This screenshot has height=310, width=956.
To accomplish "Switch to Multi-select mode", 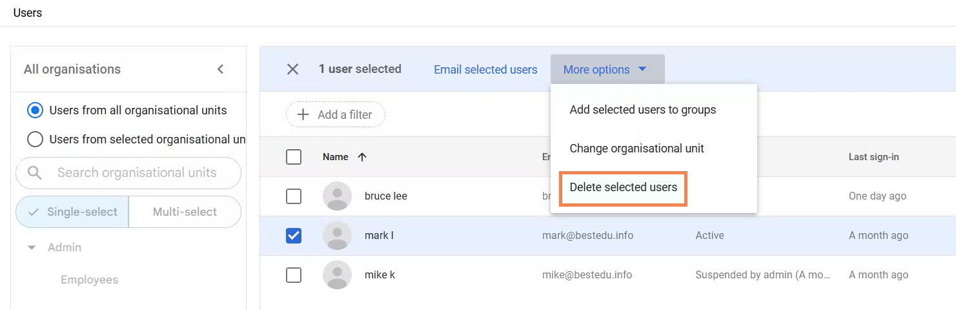I will click(185, 212).
